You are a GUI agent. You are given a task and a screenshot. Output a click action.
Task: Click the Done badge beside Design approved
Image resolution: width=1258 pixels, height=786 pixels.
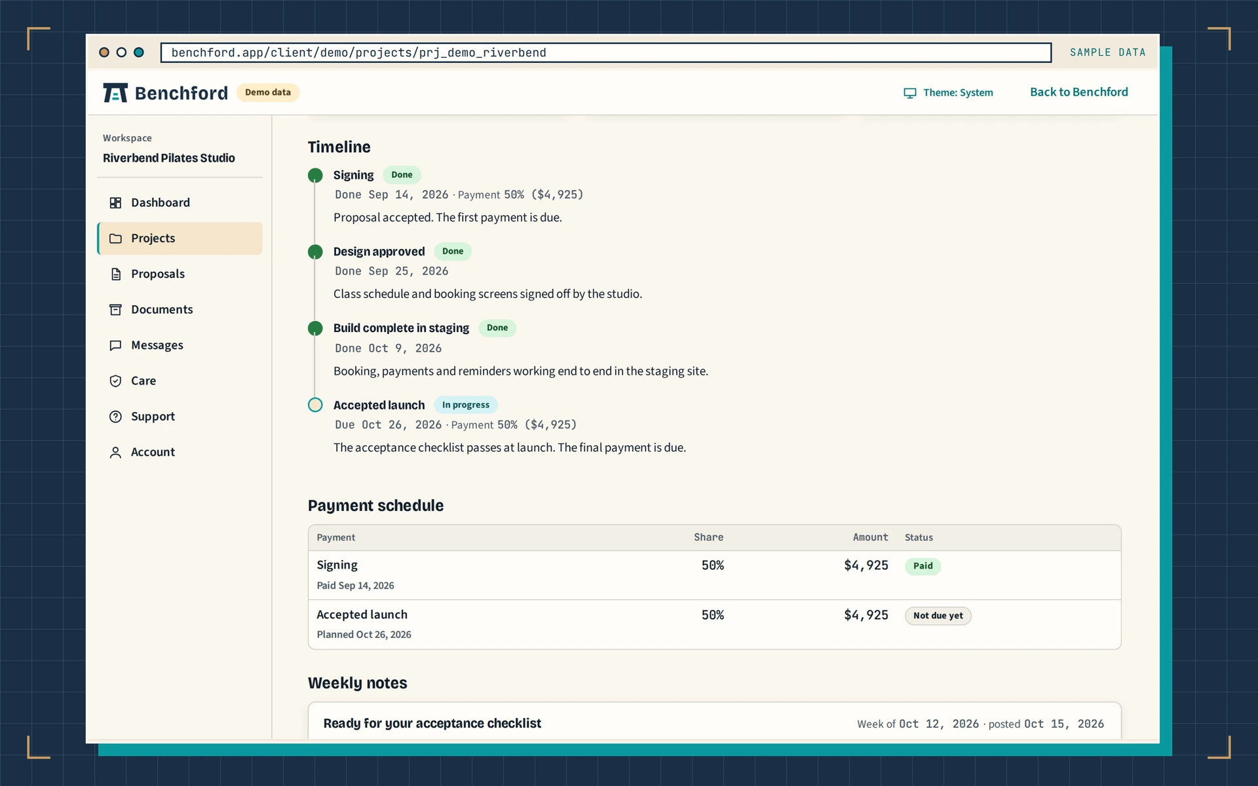453,252
